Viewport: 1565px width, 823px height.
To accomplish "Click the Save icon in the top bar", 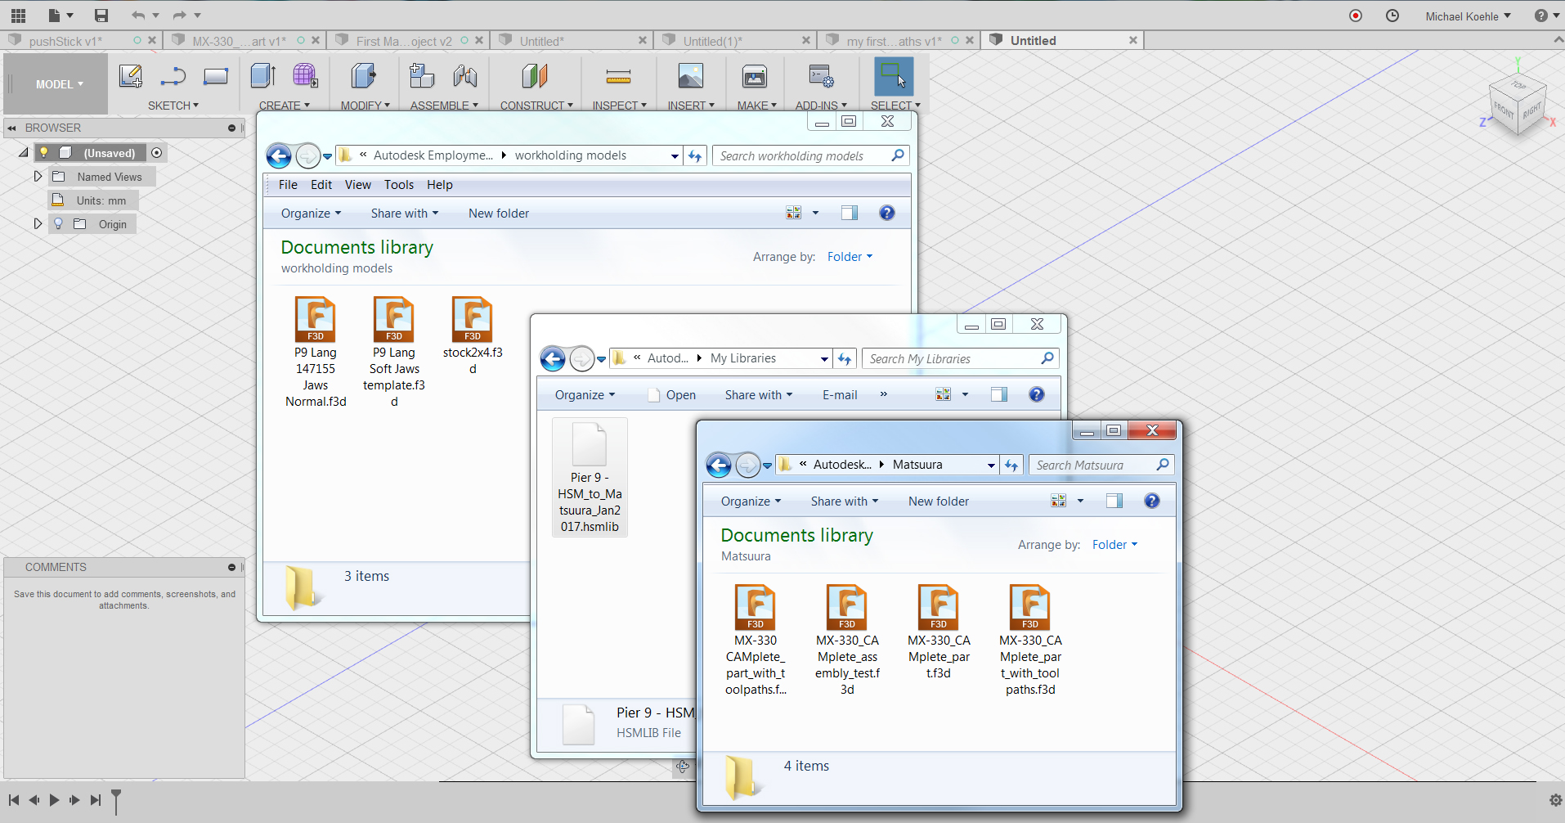I will (101, 16).
